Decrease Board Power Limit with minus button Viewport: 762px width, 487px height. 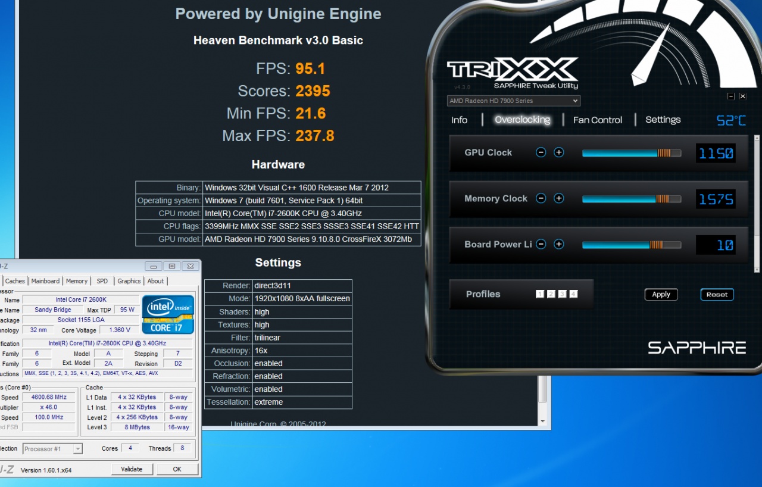click(x=541, y=244)
